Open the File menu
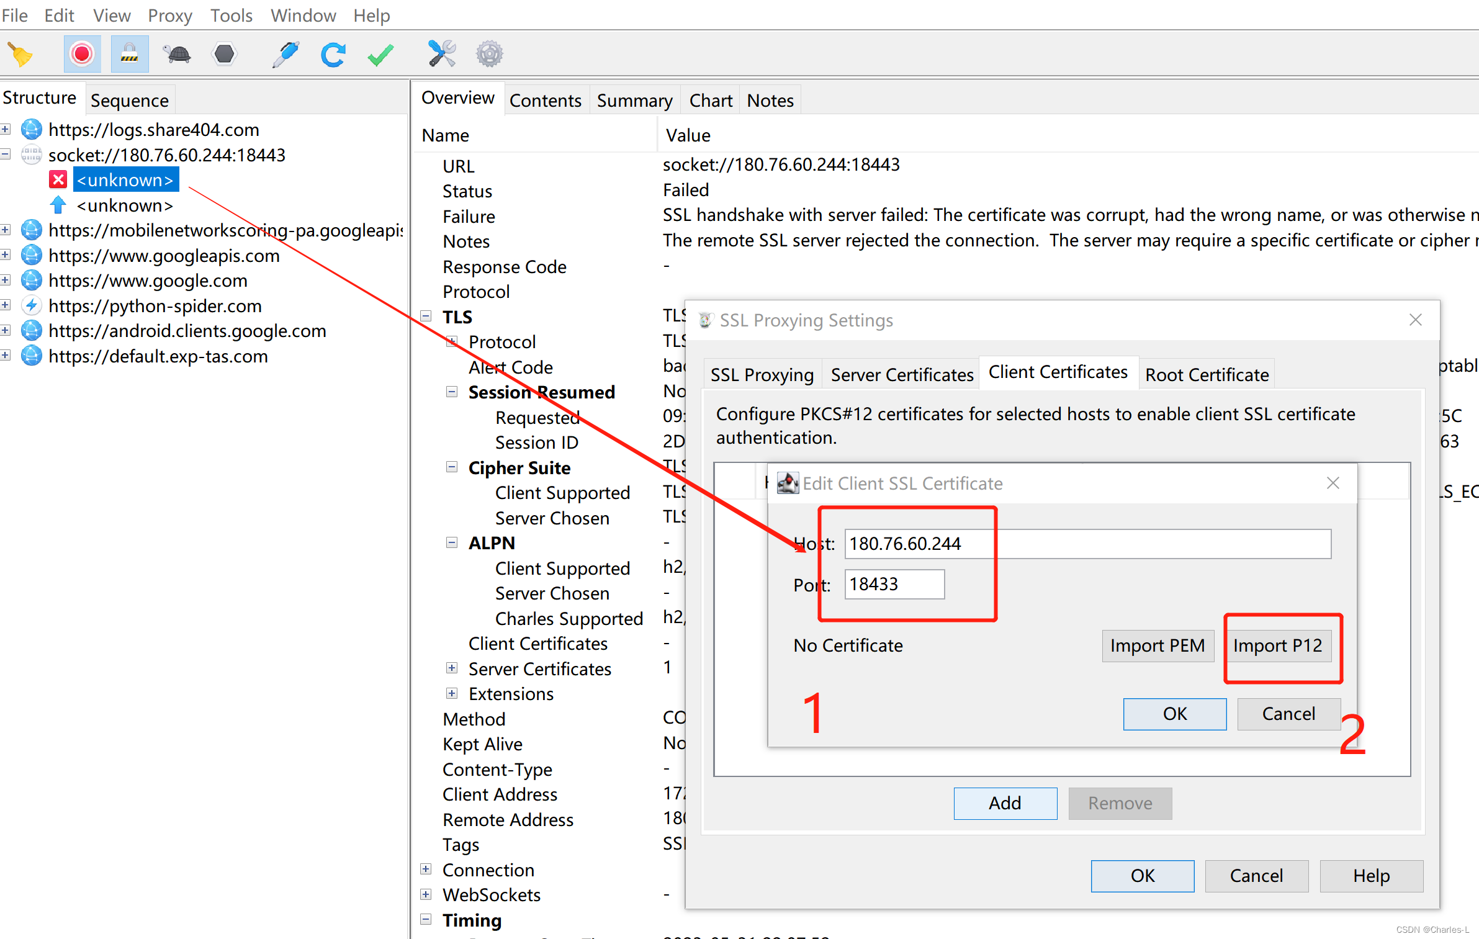The height and width of the screenshot is (939, 1479). [15, 15]
